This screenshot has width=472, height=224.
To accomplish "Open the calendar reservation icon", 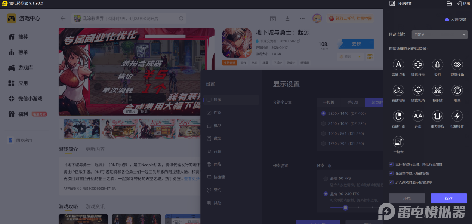I will tap(273, 18).
